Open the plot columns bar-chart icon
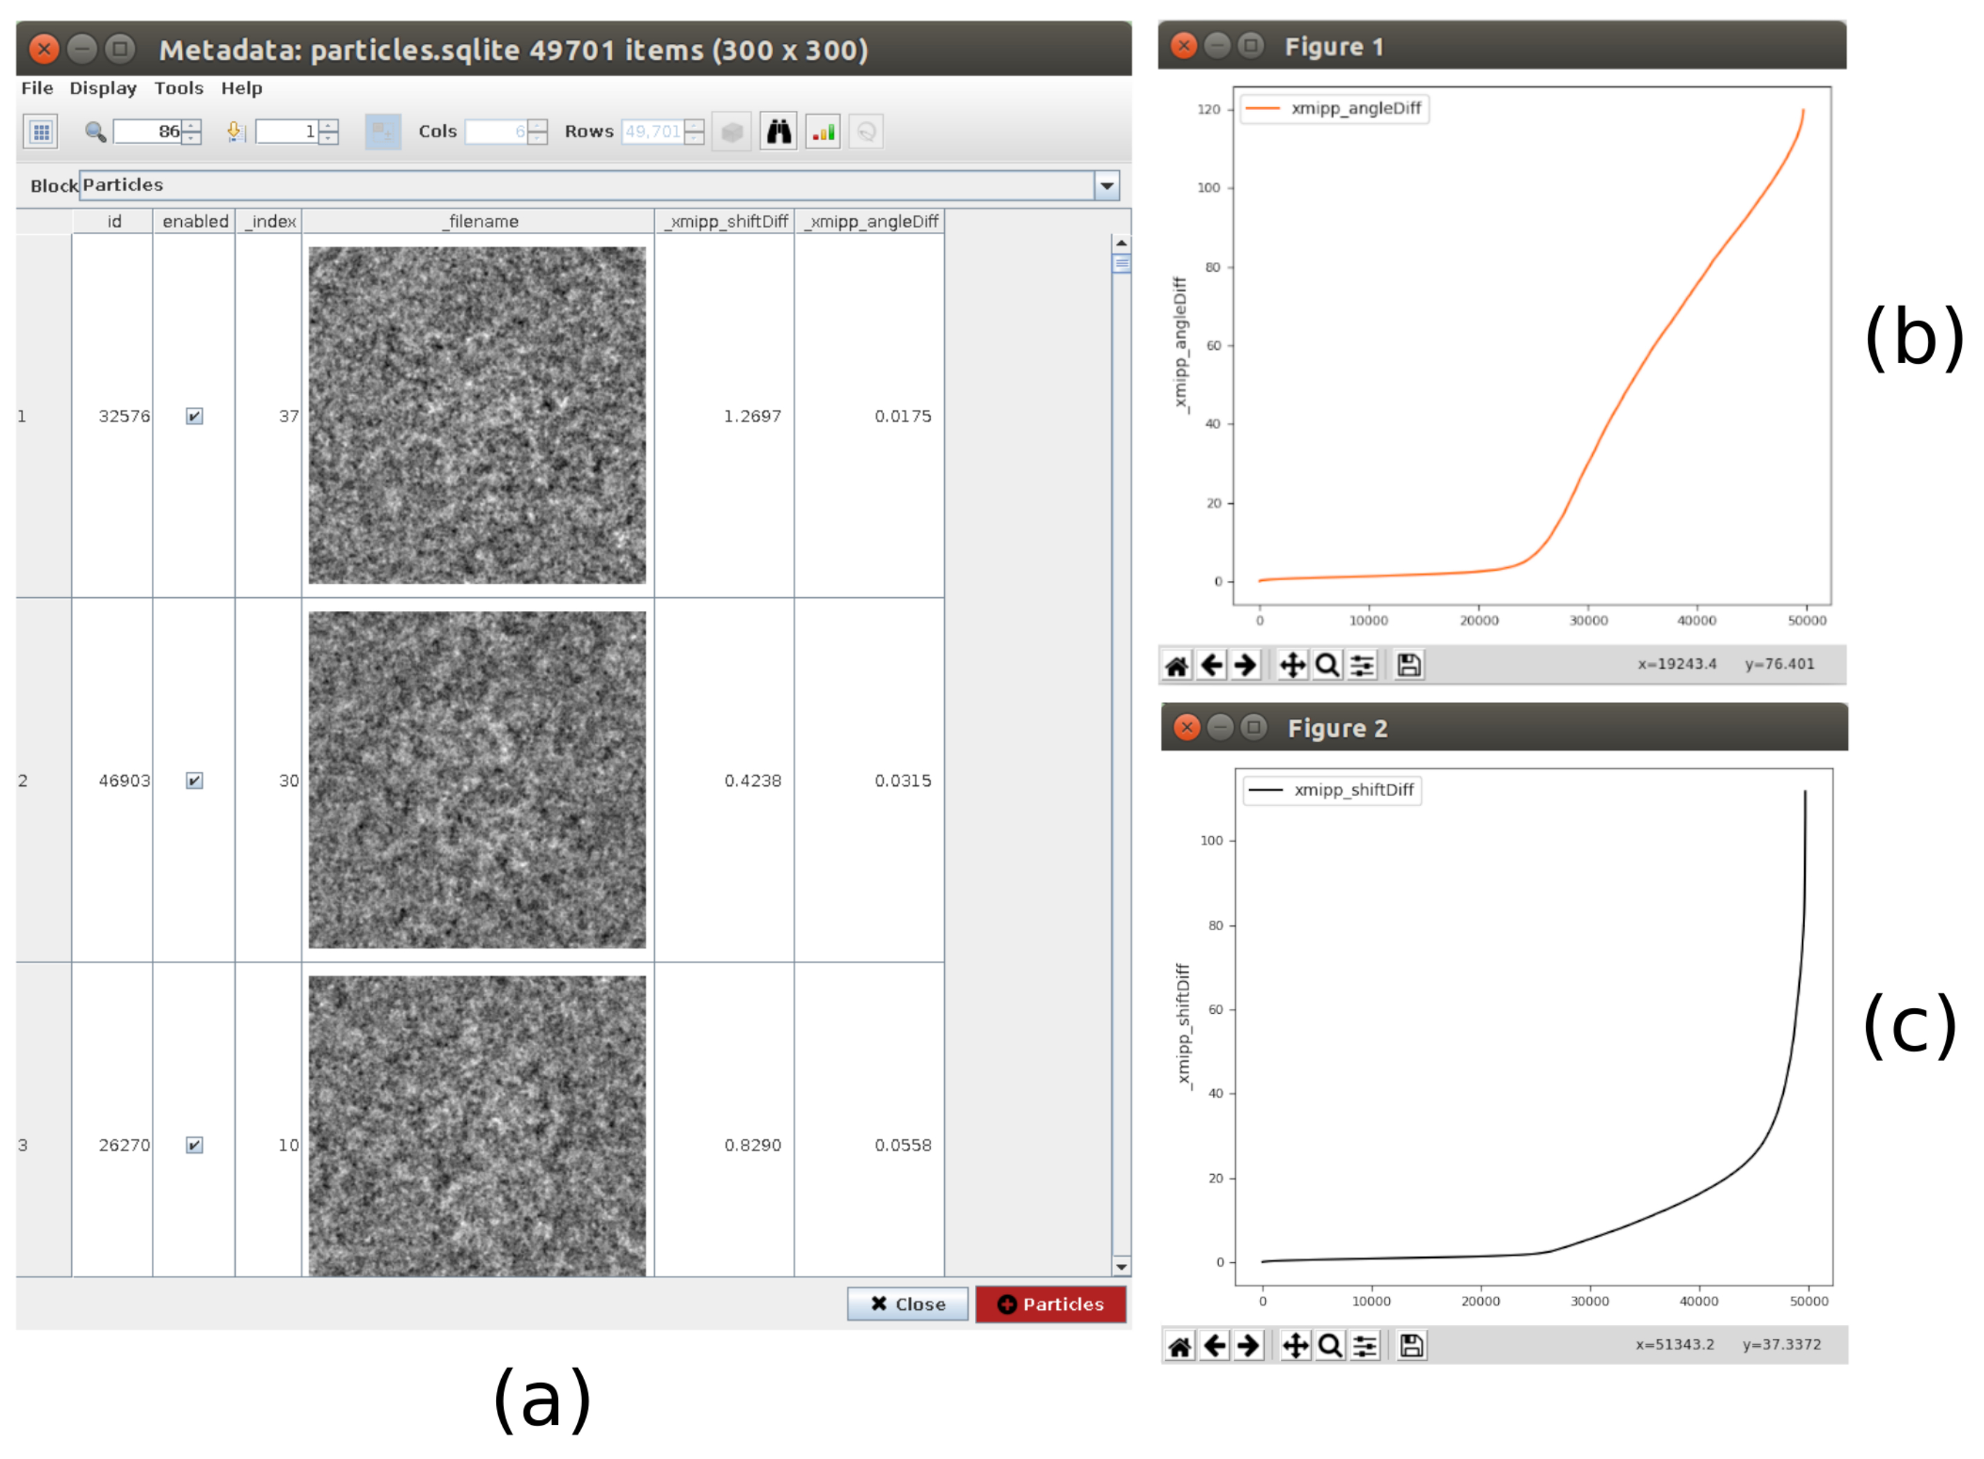Screen dimensions: 1984x1459 pos(822,132)
